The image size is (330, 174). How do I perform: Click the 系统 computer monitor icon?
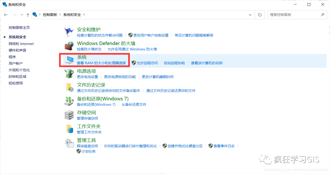point(69,60)
